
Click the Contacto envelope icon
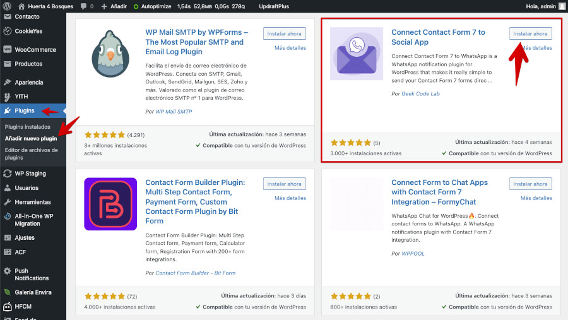coord(7,16)
